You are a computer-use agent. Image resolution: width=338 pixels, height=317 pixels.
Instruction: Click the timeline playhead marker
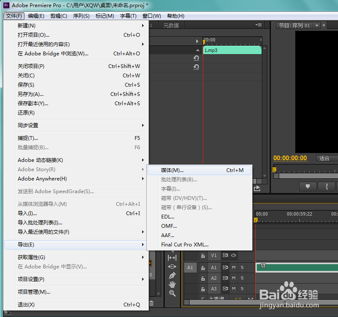pyautogui.click(x=256, y=220)
